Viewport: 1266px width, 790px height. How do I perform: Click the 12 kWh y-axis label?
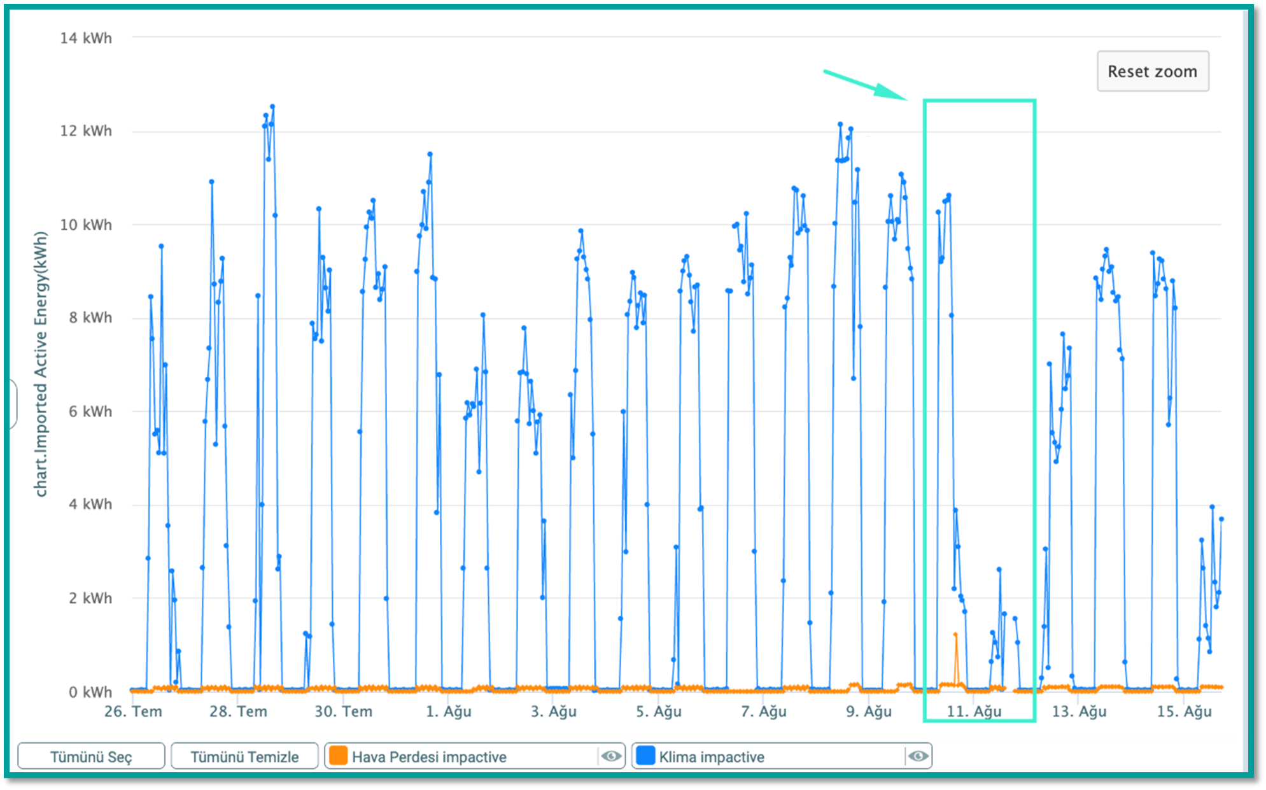click(x=86, y=131)
